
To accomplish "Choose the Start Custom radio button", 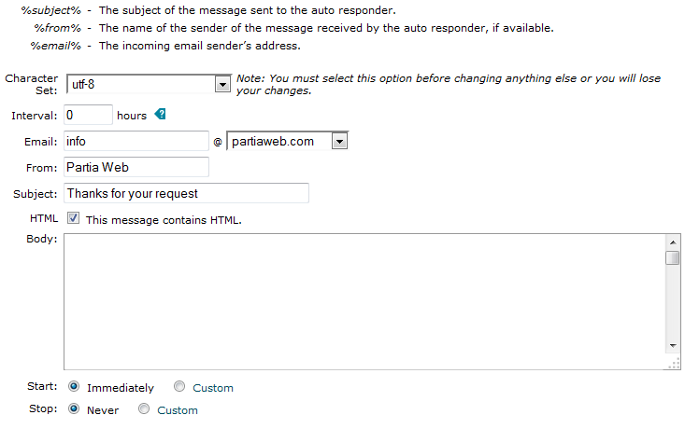I will [179, 386].
